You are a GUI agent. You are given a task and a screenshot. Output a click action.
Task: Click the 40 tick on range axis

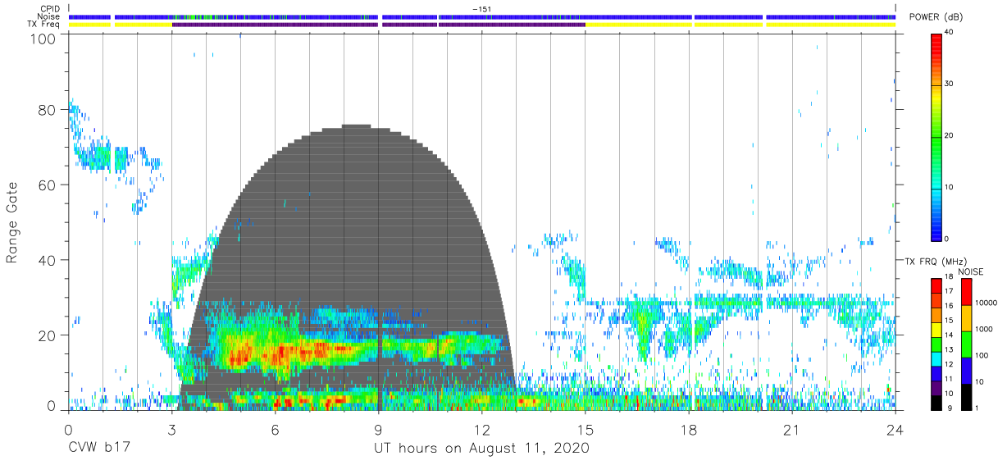48,260
